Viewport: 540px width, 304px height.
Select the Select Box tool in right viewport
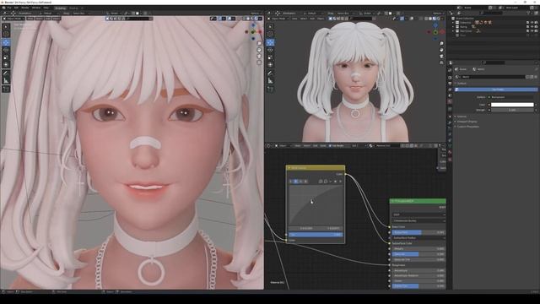pyautogui.click(x=270, y=27)
